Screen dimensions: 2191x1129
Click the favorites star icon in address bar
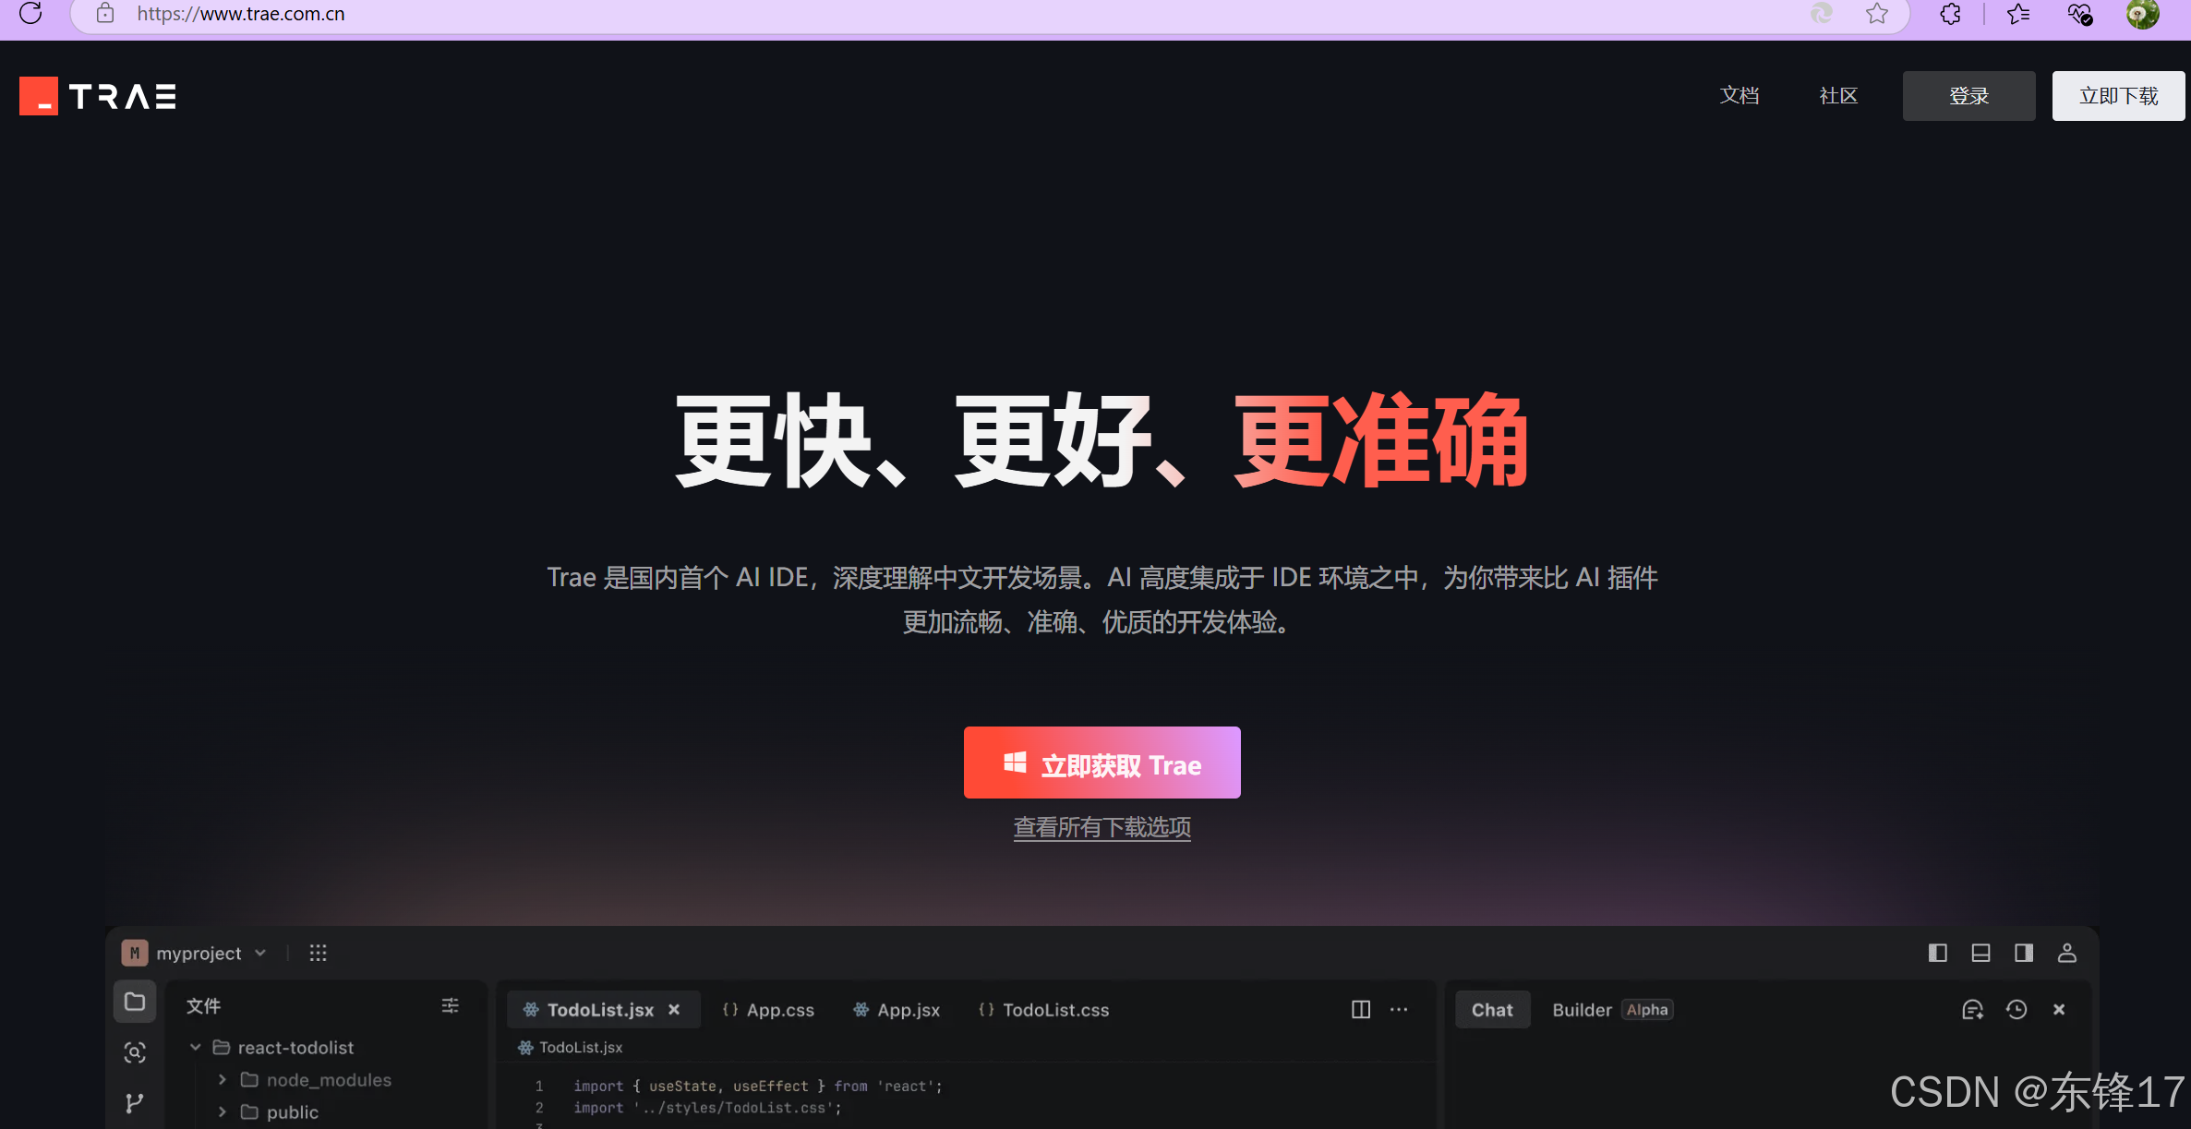click(1876, 14)
